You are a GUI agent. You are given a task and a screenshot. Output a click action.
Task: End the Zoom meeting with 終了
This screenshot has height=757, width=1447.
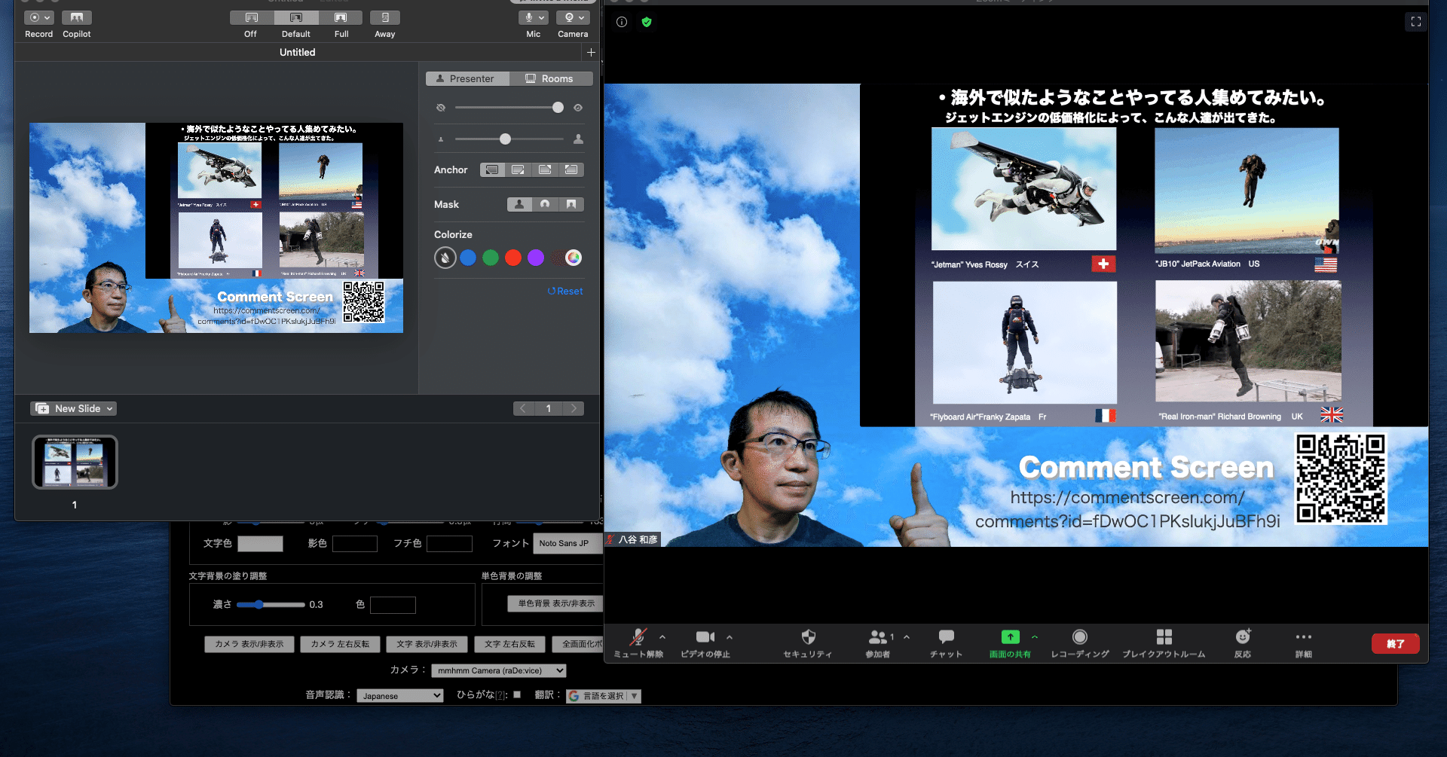pos(1395,643)
